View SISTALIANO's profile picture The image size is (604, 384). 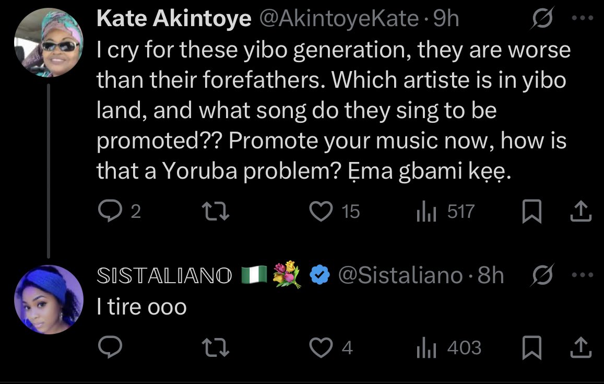[49, 299]
